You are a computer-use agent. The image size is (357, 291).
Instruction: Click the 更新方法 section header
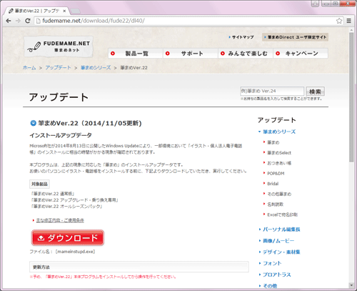point(139,267)
